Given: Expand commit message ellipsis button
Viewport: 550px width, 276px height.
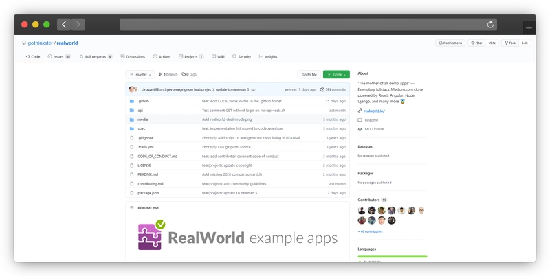Looking at the screenshot, I should 253,90.
